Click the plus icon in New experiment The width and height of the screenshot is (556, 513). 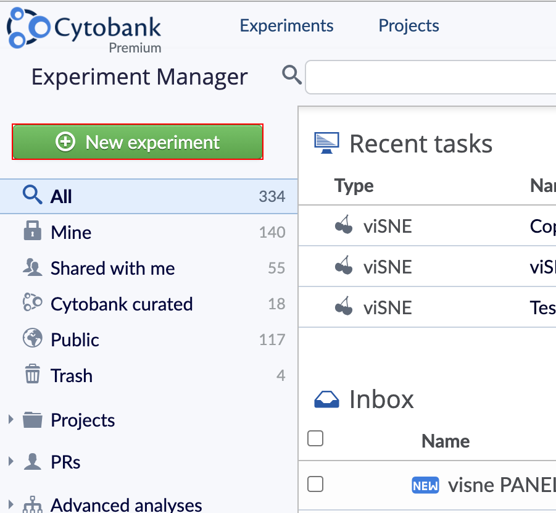[x=65, y=142]
